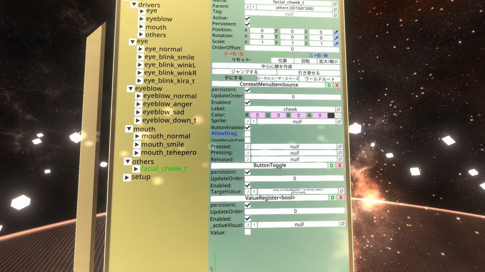The width and height of the screenshot is (485, 272).
Task: Click the Sprite row's up-arrow icon
Action: 254,121
